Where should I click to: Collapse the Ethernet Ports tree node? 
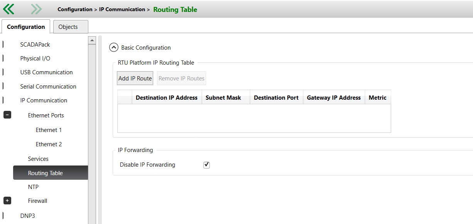tap(7, 115)
